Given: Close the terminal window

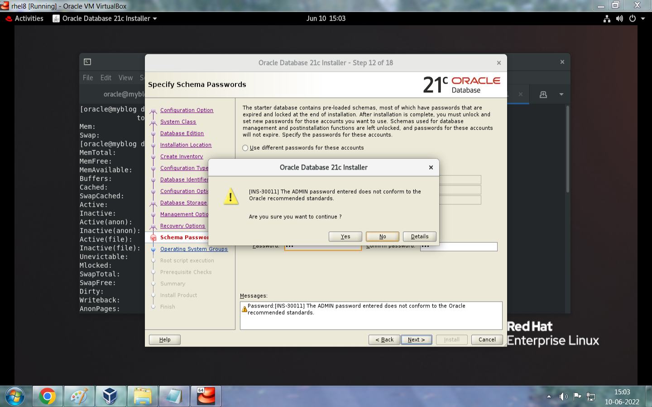Looking at the screenshot, I should [x=562, y=62].
